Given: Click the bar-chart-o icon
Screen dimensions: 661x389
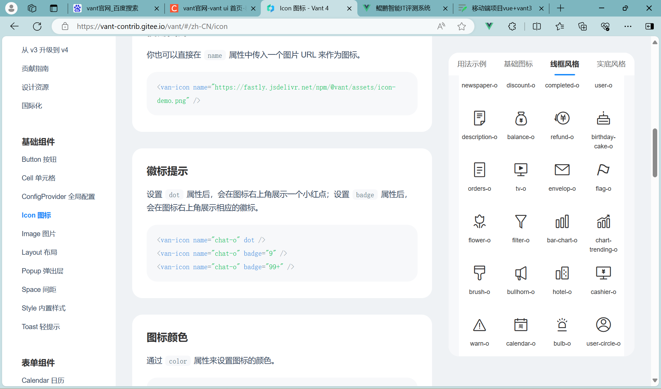Looking at the screenshot, I should (x=562, y=221).
